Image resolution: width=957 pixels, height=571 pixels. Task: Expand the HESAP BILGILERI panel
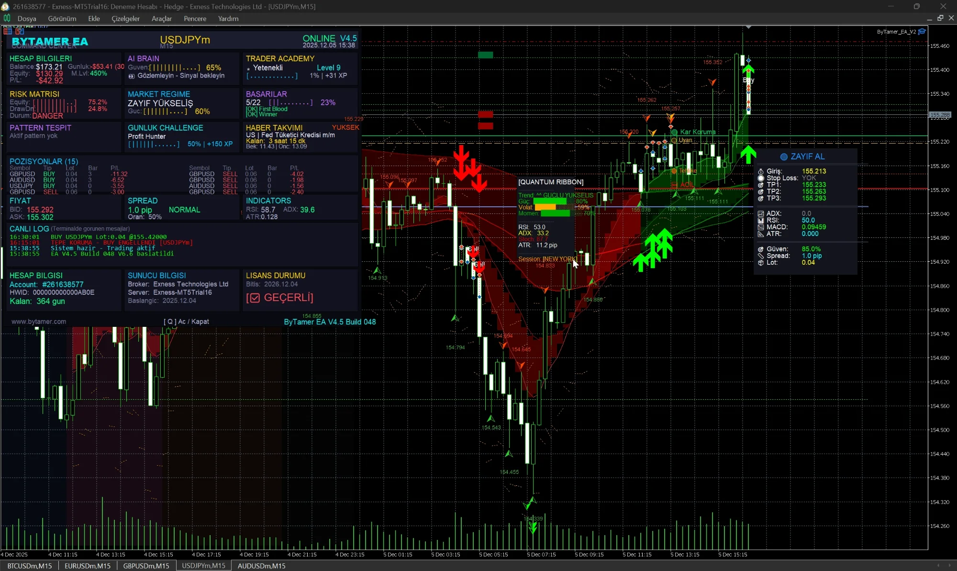[41, 58]
